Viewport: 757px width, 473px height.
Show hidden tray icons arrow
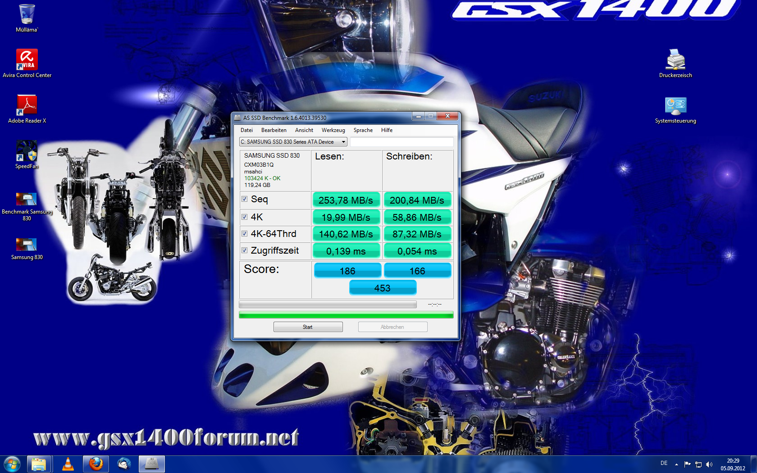tap(676, 464)
